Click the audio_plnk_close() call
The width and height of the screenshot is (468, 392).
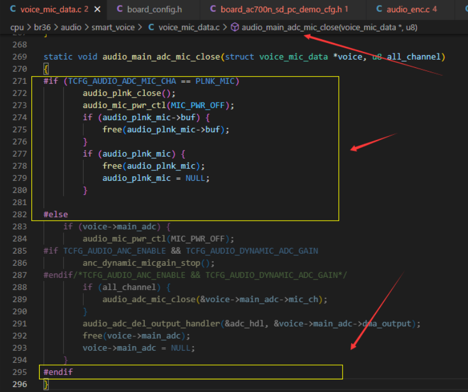(129, 93)
